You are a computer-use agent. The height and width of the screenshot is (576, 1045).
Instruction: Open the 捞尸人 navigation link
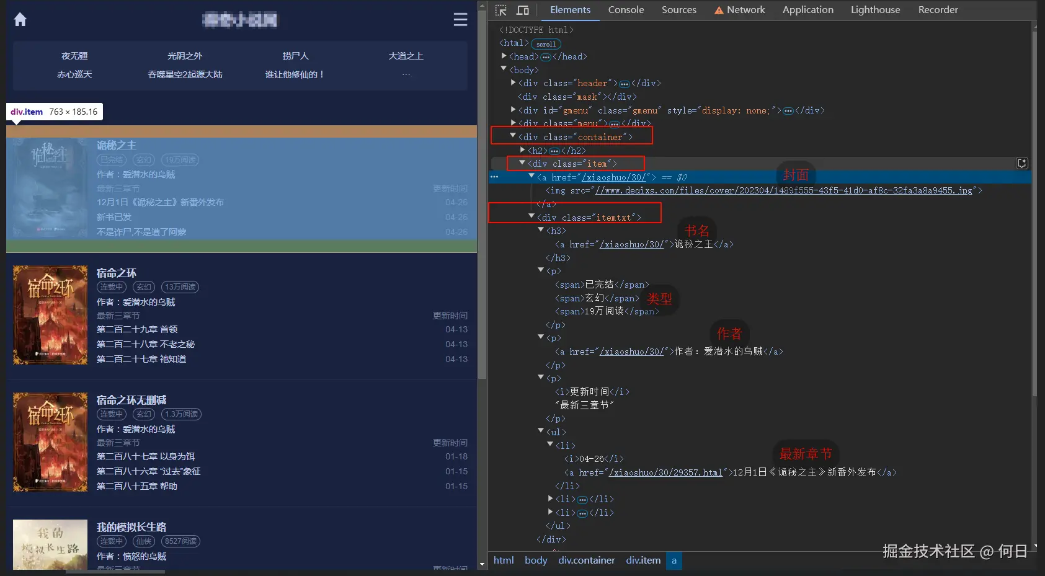[295, 56]
